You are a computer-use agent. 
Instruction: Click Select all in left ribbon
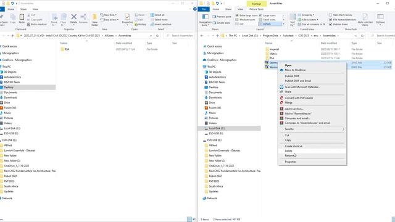click(x=157, y=15)
